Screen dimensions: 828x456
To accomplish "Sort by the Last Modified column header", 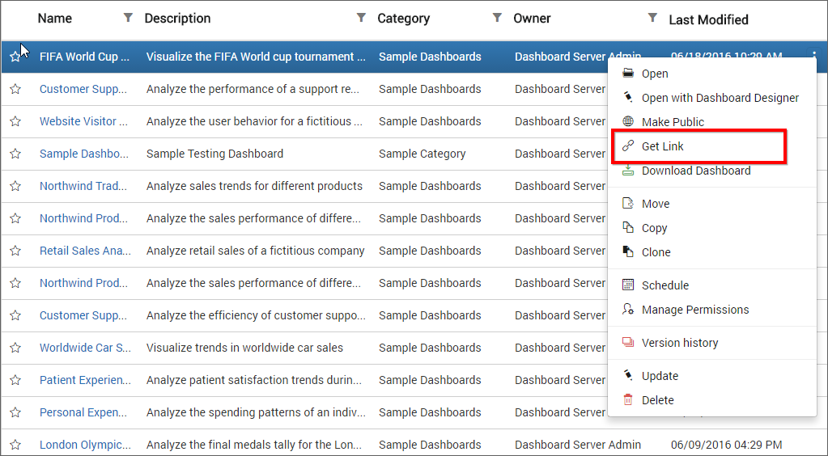I will coord(709,20).
